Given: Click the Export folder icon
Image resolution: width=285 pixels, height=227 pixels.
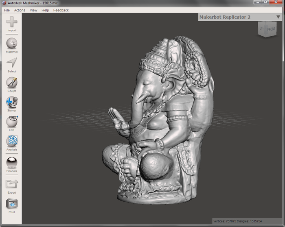Looking at the screenshot, I should click(x=11, y=184).
